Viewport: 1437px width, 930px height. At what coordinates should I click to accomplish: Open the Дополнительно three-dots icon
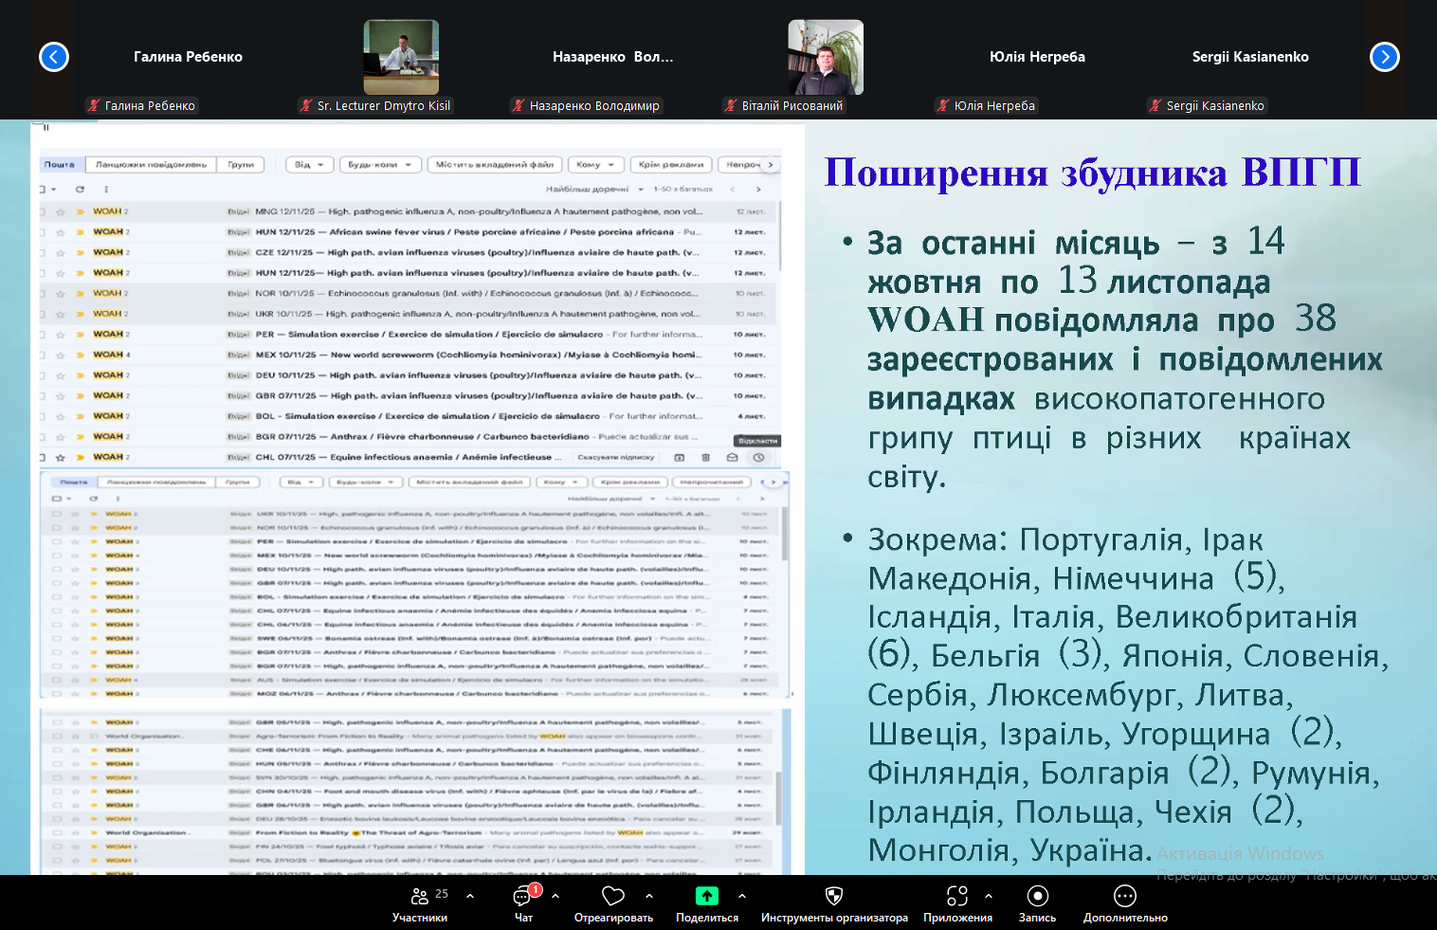coord(1125,896)
